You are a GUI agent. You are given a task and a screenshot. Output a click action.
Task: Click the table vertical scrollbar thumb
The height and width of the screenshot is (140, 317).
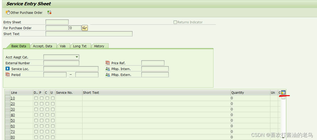(283, 98)
